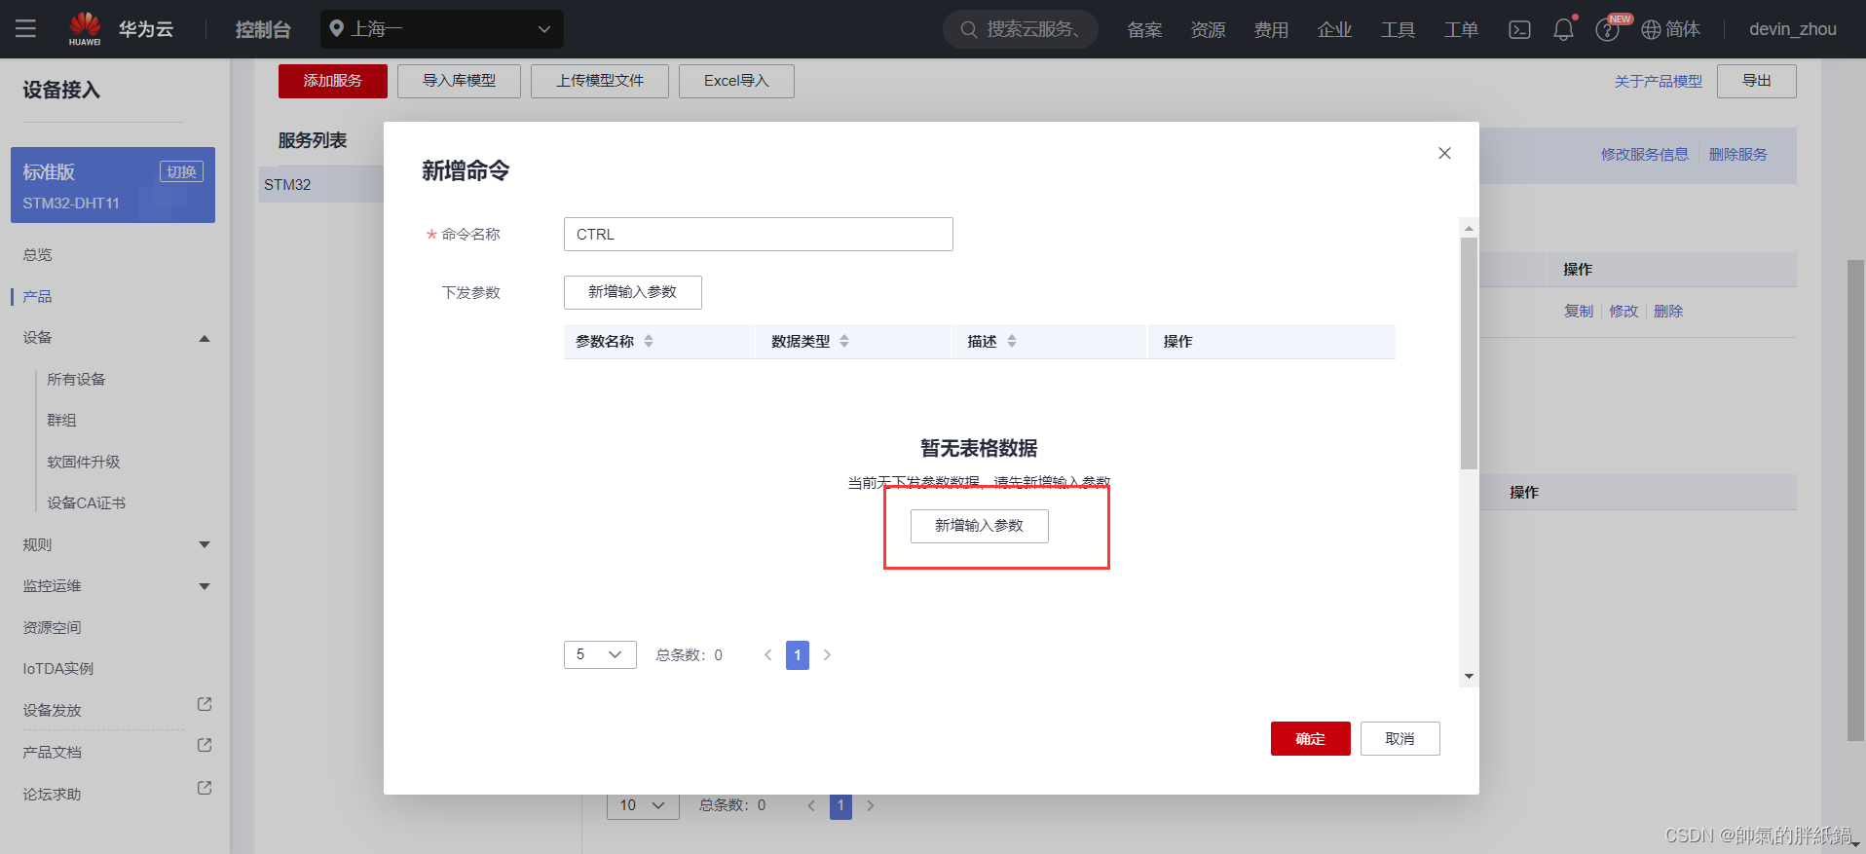
Task: Open the 上海一 region dropdown
Action: 442,29
